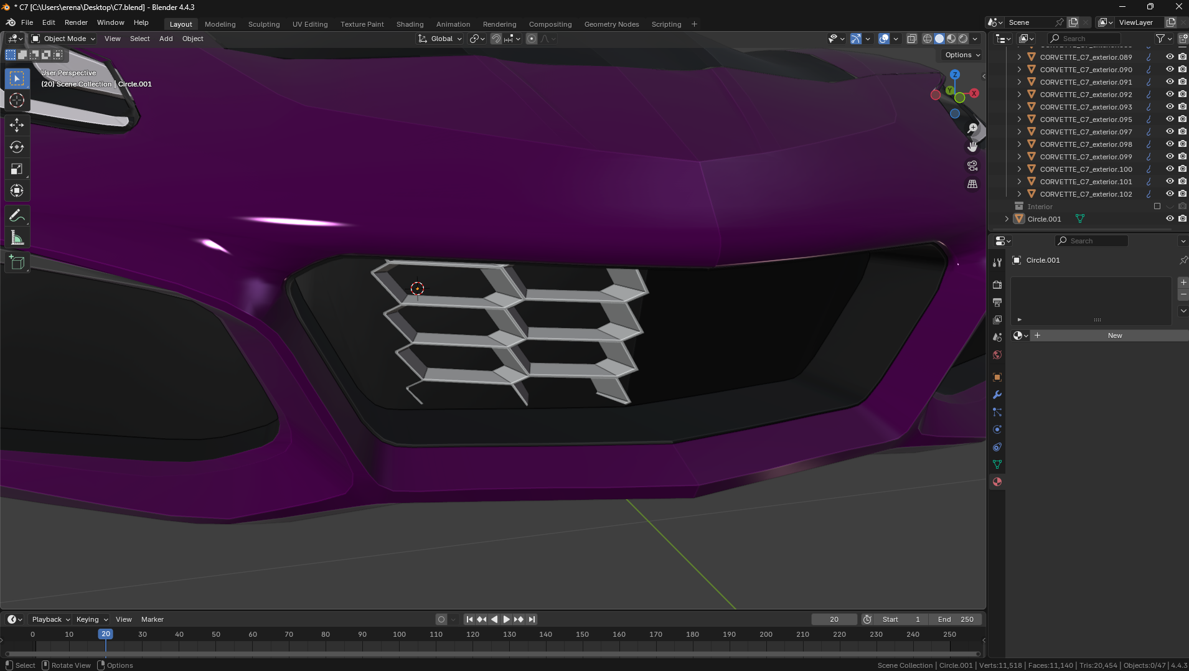Open the Object Mode dropdown
Image resolution: width=1189 pixels, height=671 pixels.
click(x=63, y=39)
